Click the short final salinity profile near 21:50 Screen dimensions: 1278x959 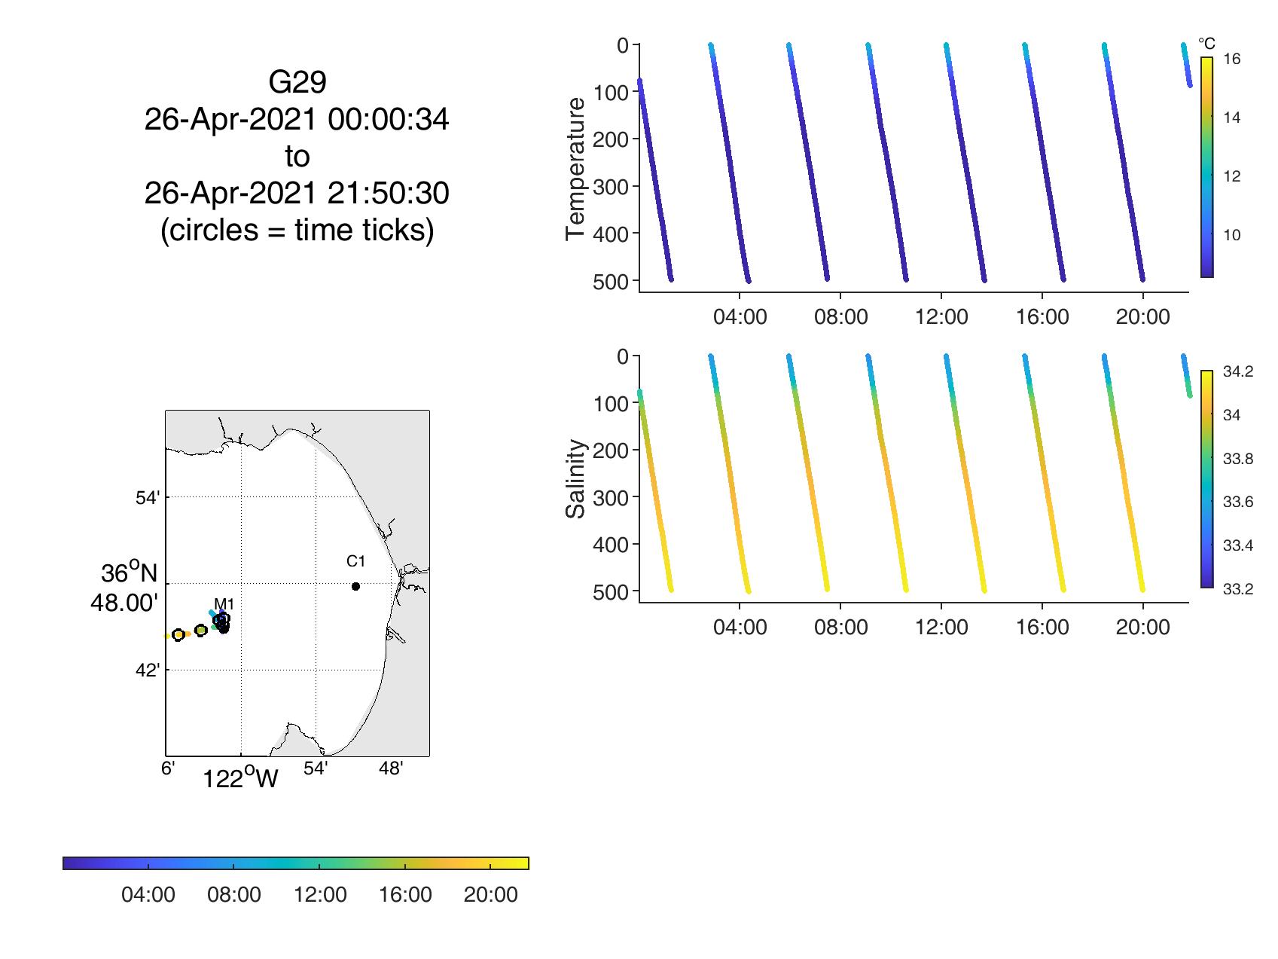click(1187, 376)
